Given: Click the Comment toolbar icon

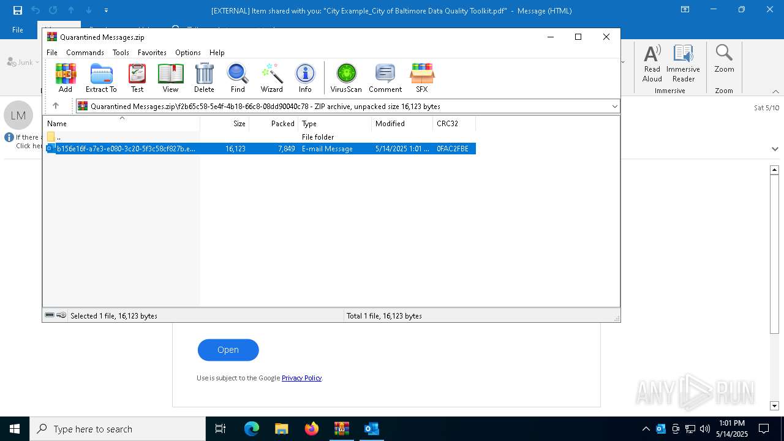Looking at the screenshot, I should pyautogui.click(x=385, y=78).
